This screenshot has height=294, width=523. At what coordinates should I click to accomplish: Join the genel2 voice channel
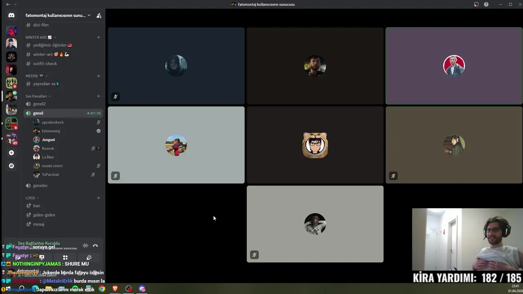63,104
